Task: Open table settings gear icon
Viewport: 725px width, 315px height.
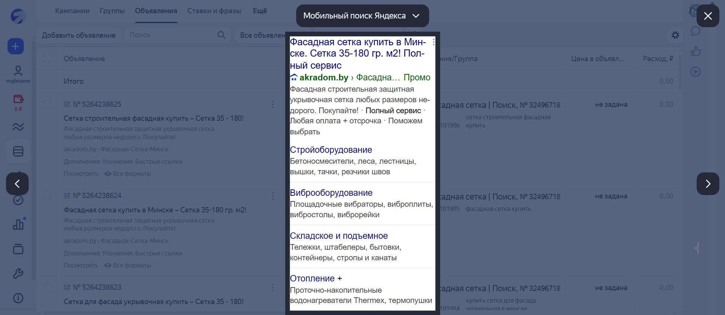Action: (x=675, y=35)
